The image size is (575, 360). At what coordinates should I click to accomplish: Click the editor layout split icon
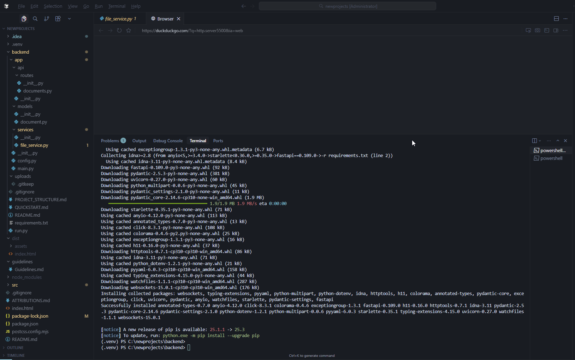tap(556, 19)
